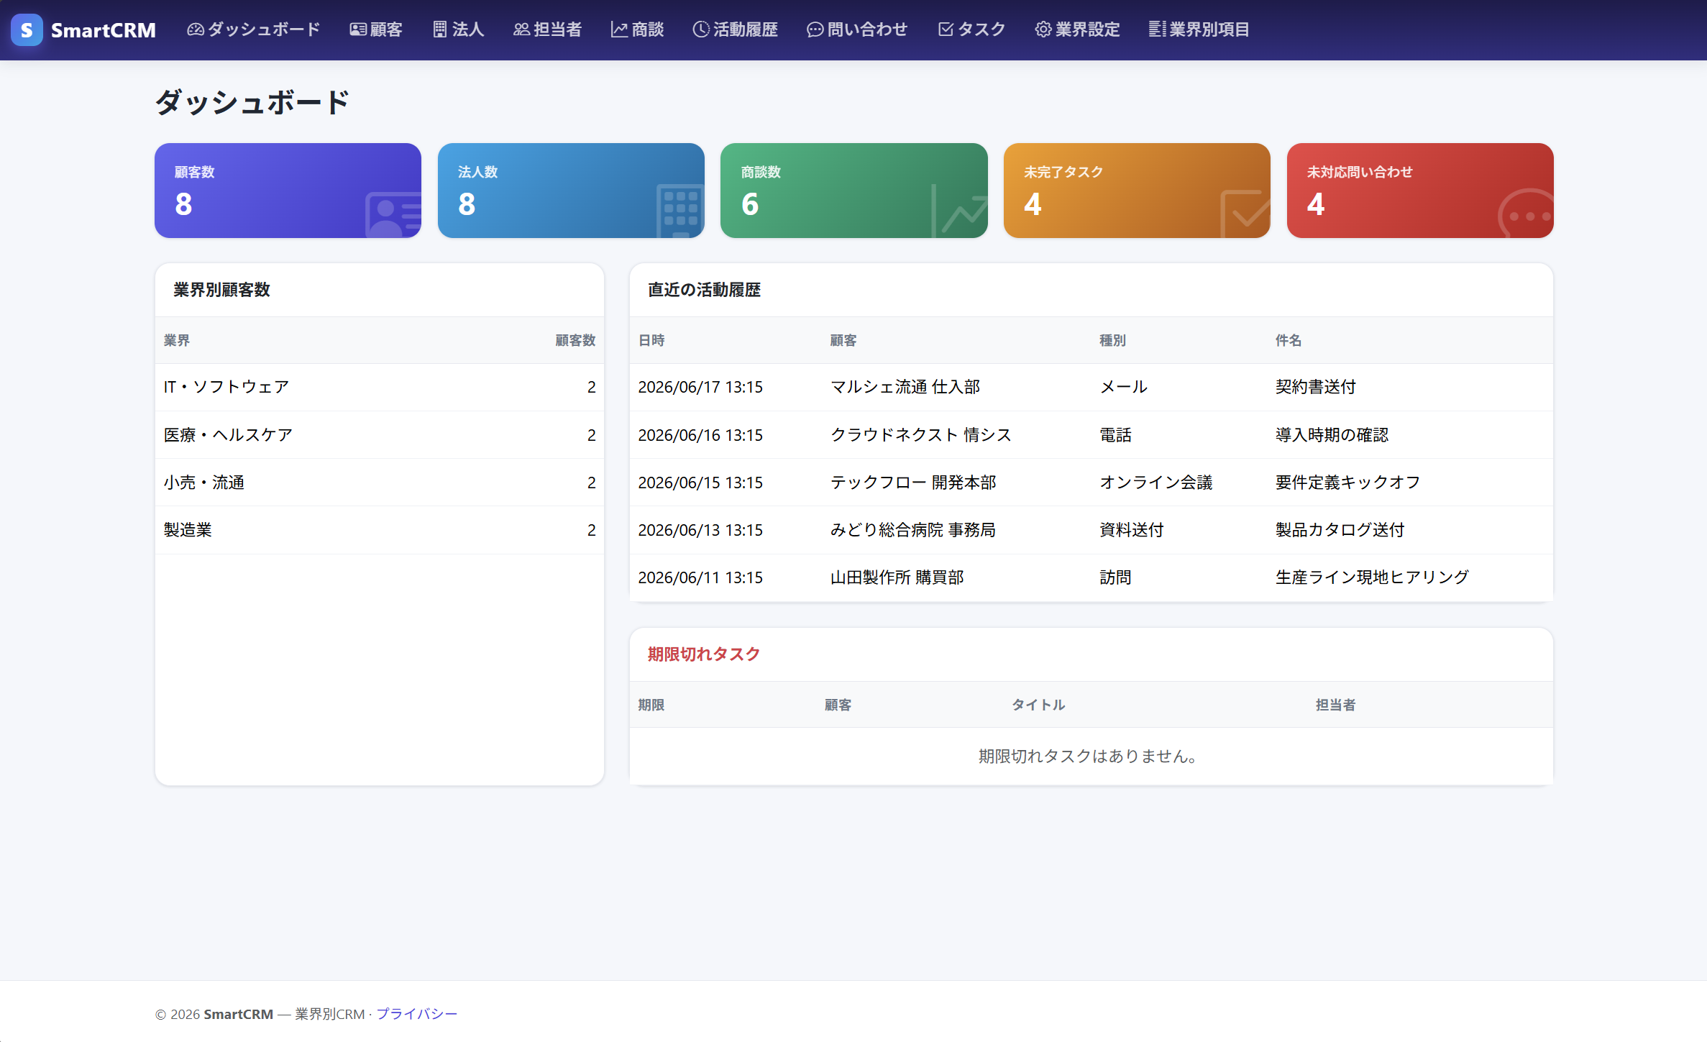Click the IT・ソフトウェア industry row
The width and height of the screenshot is (1707, 1042).
coord(380,387)
